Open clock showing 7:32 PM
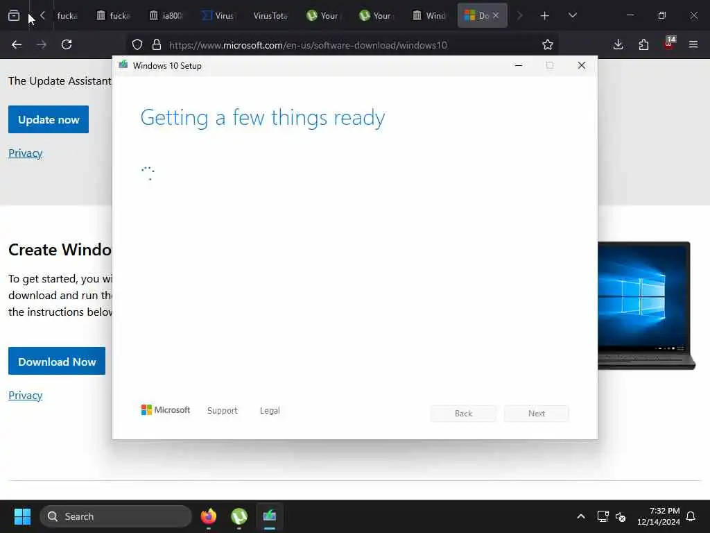 point(659,516)
